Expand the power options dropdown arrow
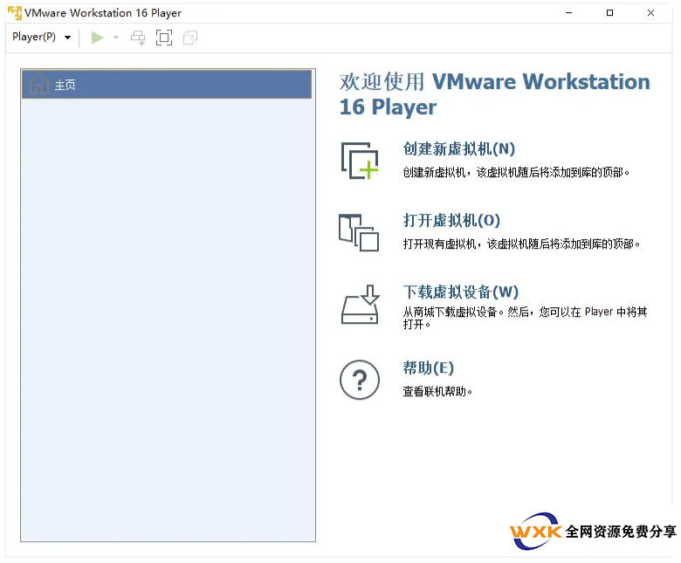 (x=116, y=38)
